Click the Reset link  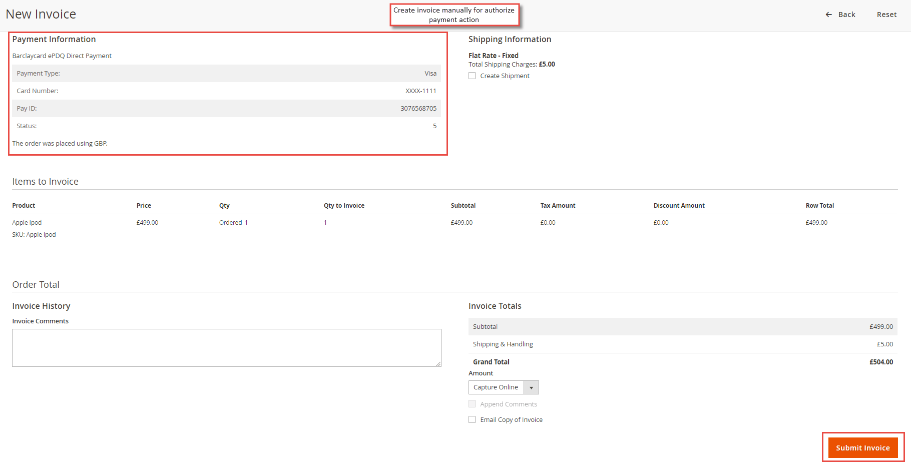[x=886, y=15]
